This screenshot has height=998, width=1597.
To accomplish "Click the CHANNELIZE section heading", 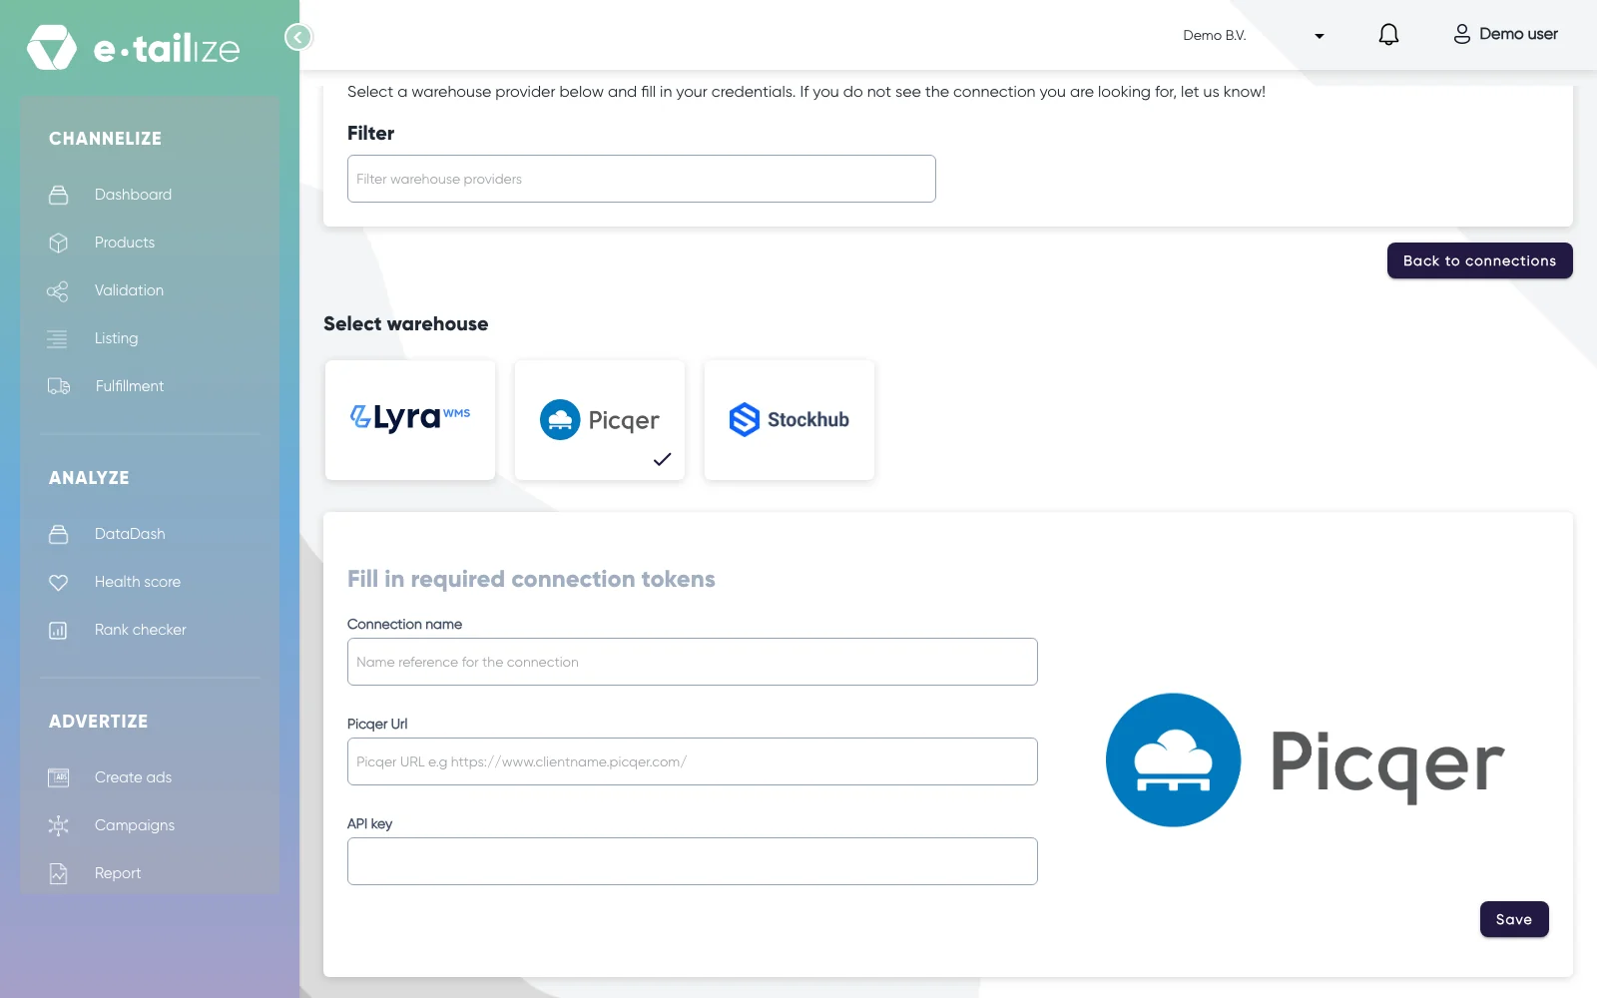I will coord(105,139).
